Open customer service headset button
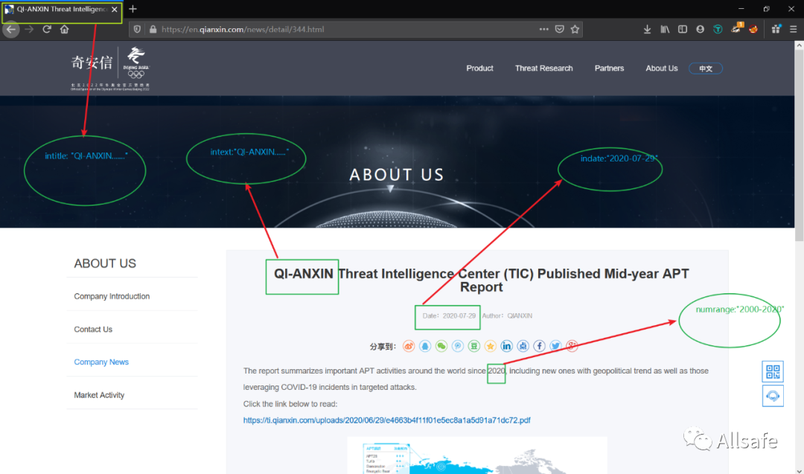 pyautogui.click(x=773, y=396)
